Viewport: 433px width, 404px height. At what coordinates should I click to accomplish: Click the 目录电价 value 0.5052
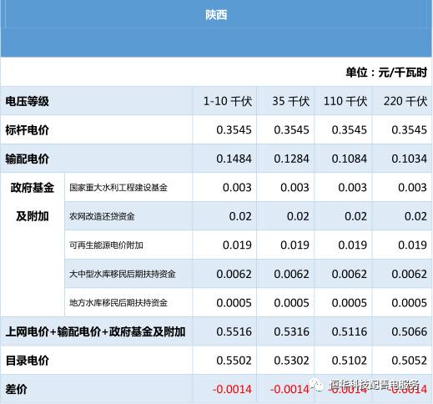(x=409, y=361)
